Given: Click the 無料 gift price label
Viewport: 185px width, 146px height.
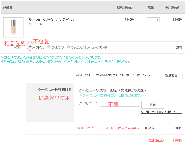Looking at the screenshot, I should pyautogui.click(x=179, y=47).
